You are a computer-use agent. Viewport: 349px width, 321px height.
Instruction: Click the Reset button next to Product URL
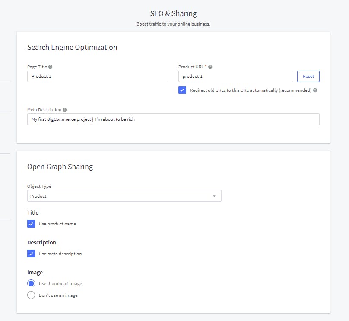coord(308,76)
